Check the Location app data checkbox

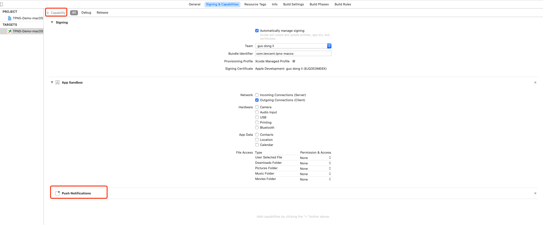click(x=257, y=140)
